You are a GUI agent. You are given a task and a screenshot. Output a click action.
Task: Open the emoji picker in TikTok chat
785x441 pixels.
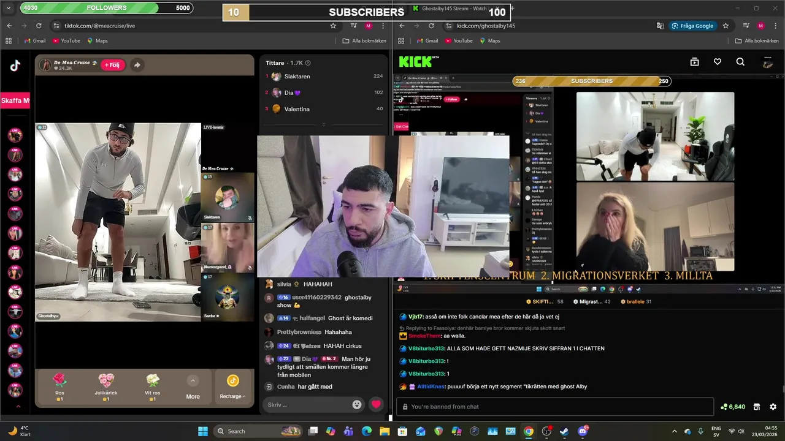pyautogui.click(x=357, y=404)
